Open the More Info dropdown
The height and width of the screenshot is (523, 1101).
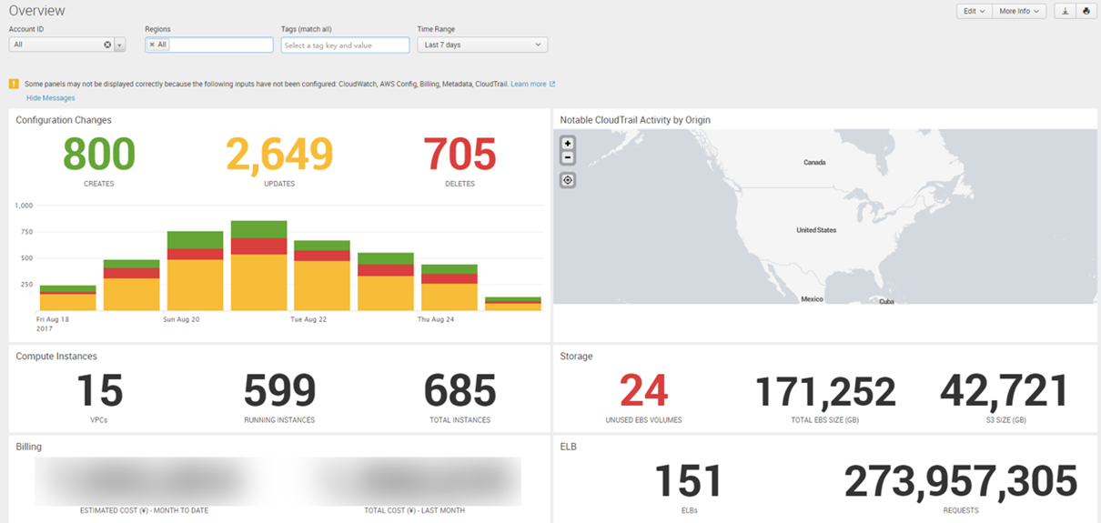[x=1019, y=11]
